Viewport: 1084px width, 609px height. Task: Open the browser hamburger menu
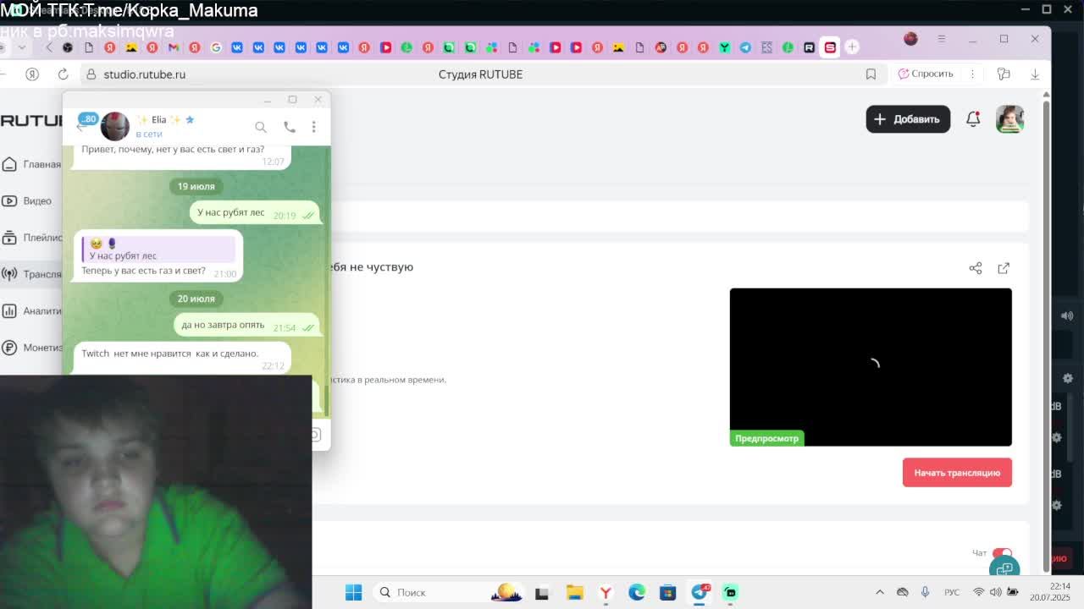click(941, 39)
